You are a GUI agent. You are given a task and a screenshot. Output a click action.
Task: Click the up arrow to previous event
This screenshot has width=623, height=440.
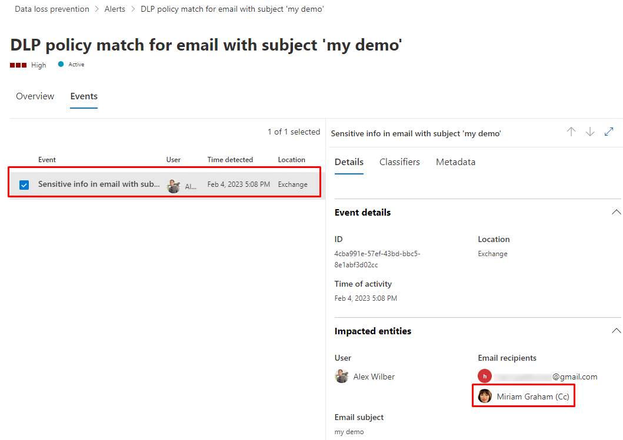(571, 132)
